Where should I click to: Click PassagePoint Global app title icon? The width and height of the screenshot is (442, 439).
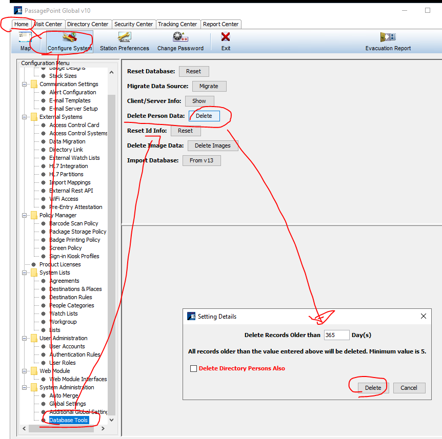(x=18, y=10)
